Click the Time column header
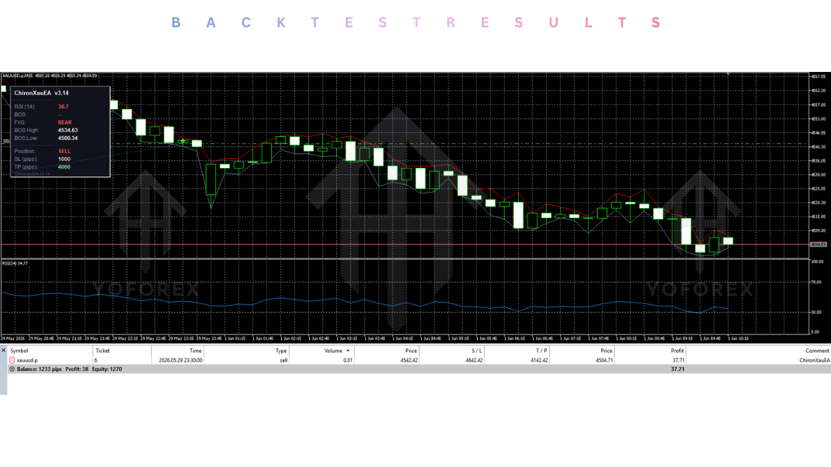The image size is (831, 467). click(x=195, y=351)
